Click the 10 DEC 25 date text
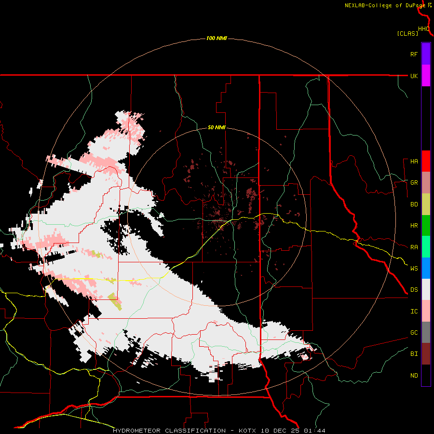 [x=279, y=431]
